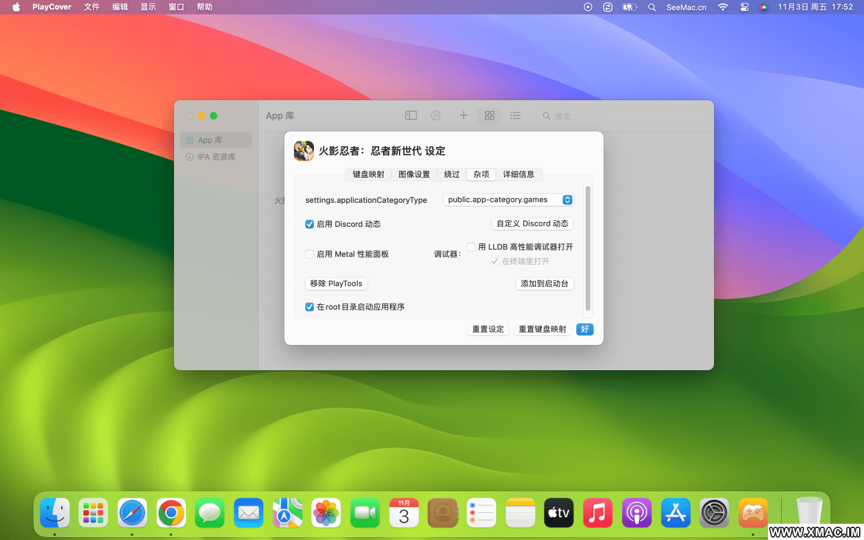Screen dimensions: 864x540
Task: Open the 编辑 menu
Action: (x=120, y=7)
